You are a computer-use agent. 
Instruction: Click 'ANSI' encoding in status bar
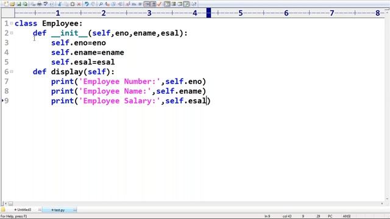pos(347,217)
